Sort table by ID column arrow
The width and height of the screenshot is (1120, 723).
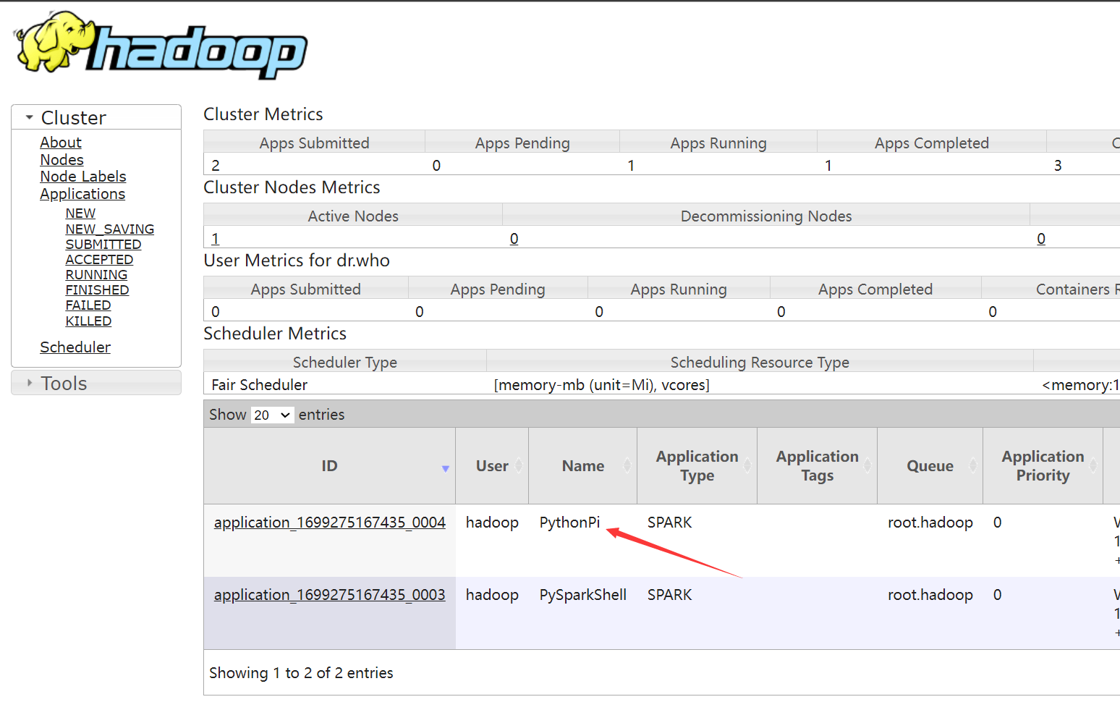[445, 468]
